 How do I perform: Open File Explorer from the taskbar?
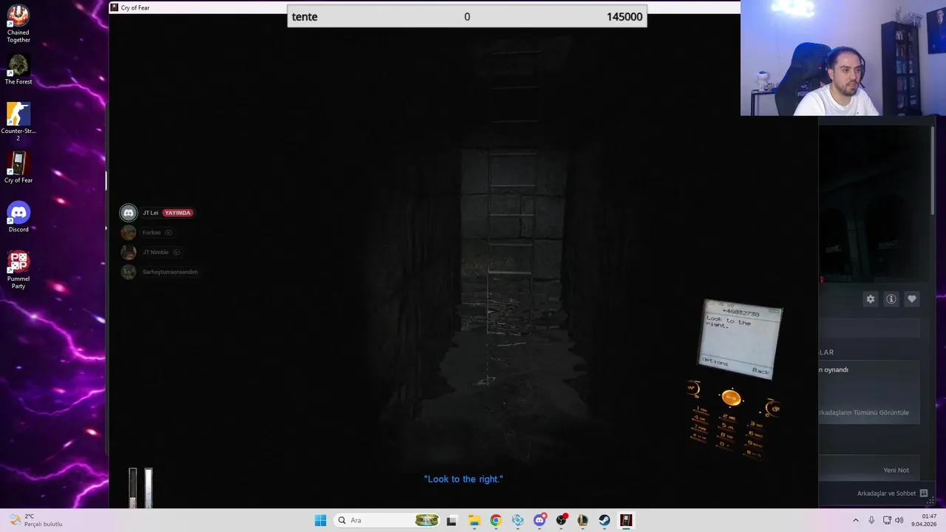(x=474, y=520)
